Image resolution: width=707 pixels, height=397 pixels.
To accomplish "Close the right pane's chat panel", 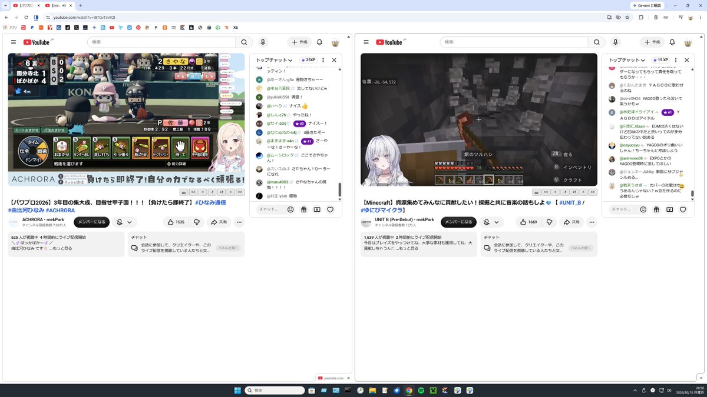I will pos(686,60).
